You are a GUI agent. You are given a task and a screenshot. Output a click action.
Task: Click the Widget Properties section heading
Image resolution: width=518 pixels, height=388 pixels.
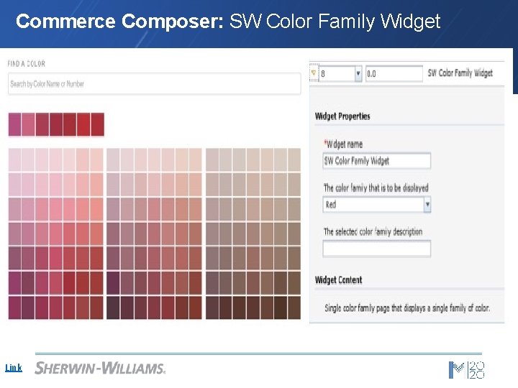342,116
